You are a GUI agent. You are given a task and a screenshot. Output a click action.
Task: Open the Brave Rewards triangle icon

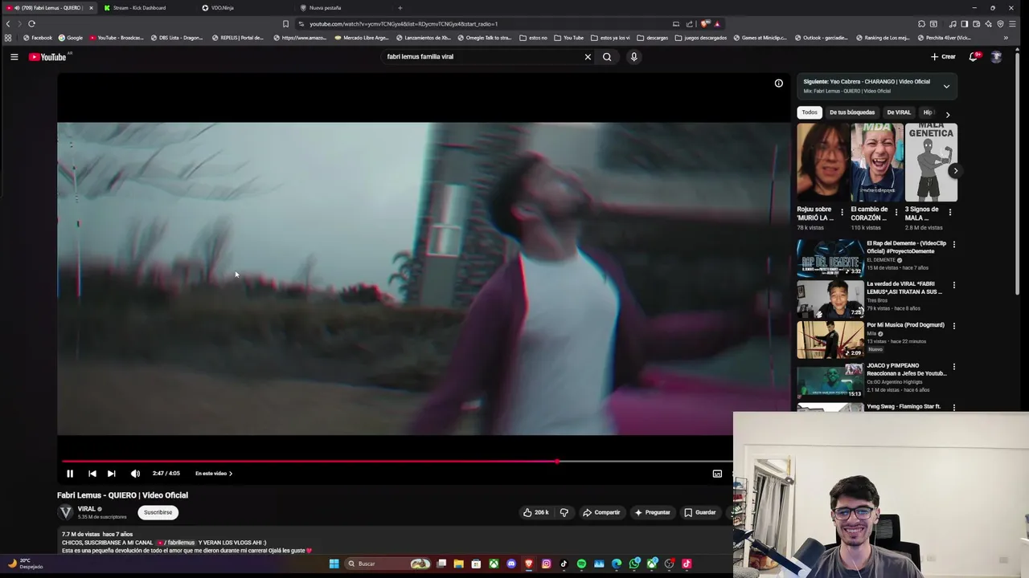716,24
